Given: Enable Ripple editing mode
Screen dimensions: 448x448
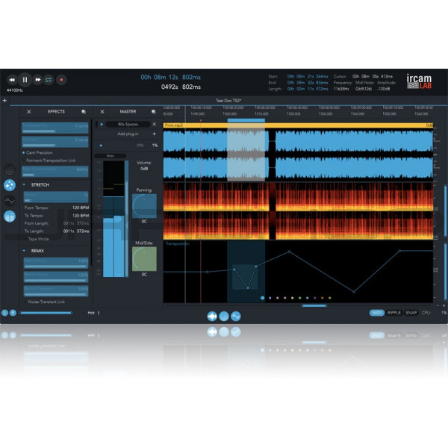Looking at the screenshot, I should point(393,313).
